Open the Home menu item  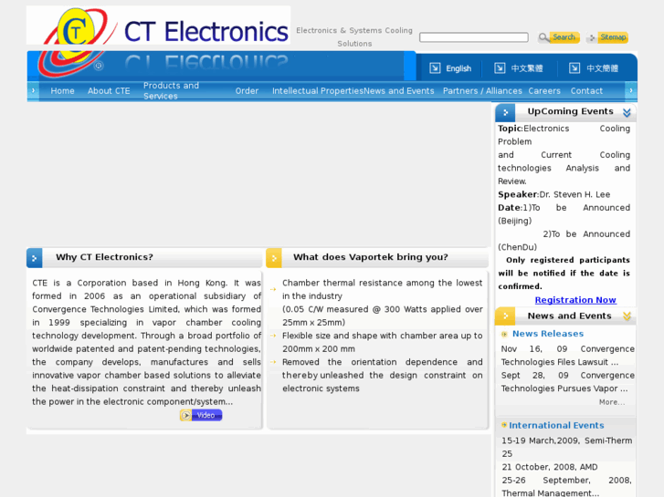pos(62,91)
